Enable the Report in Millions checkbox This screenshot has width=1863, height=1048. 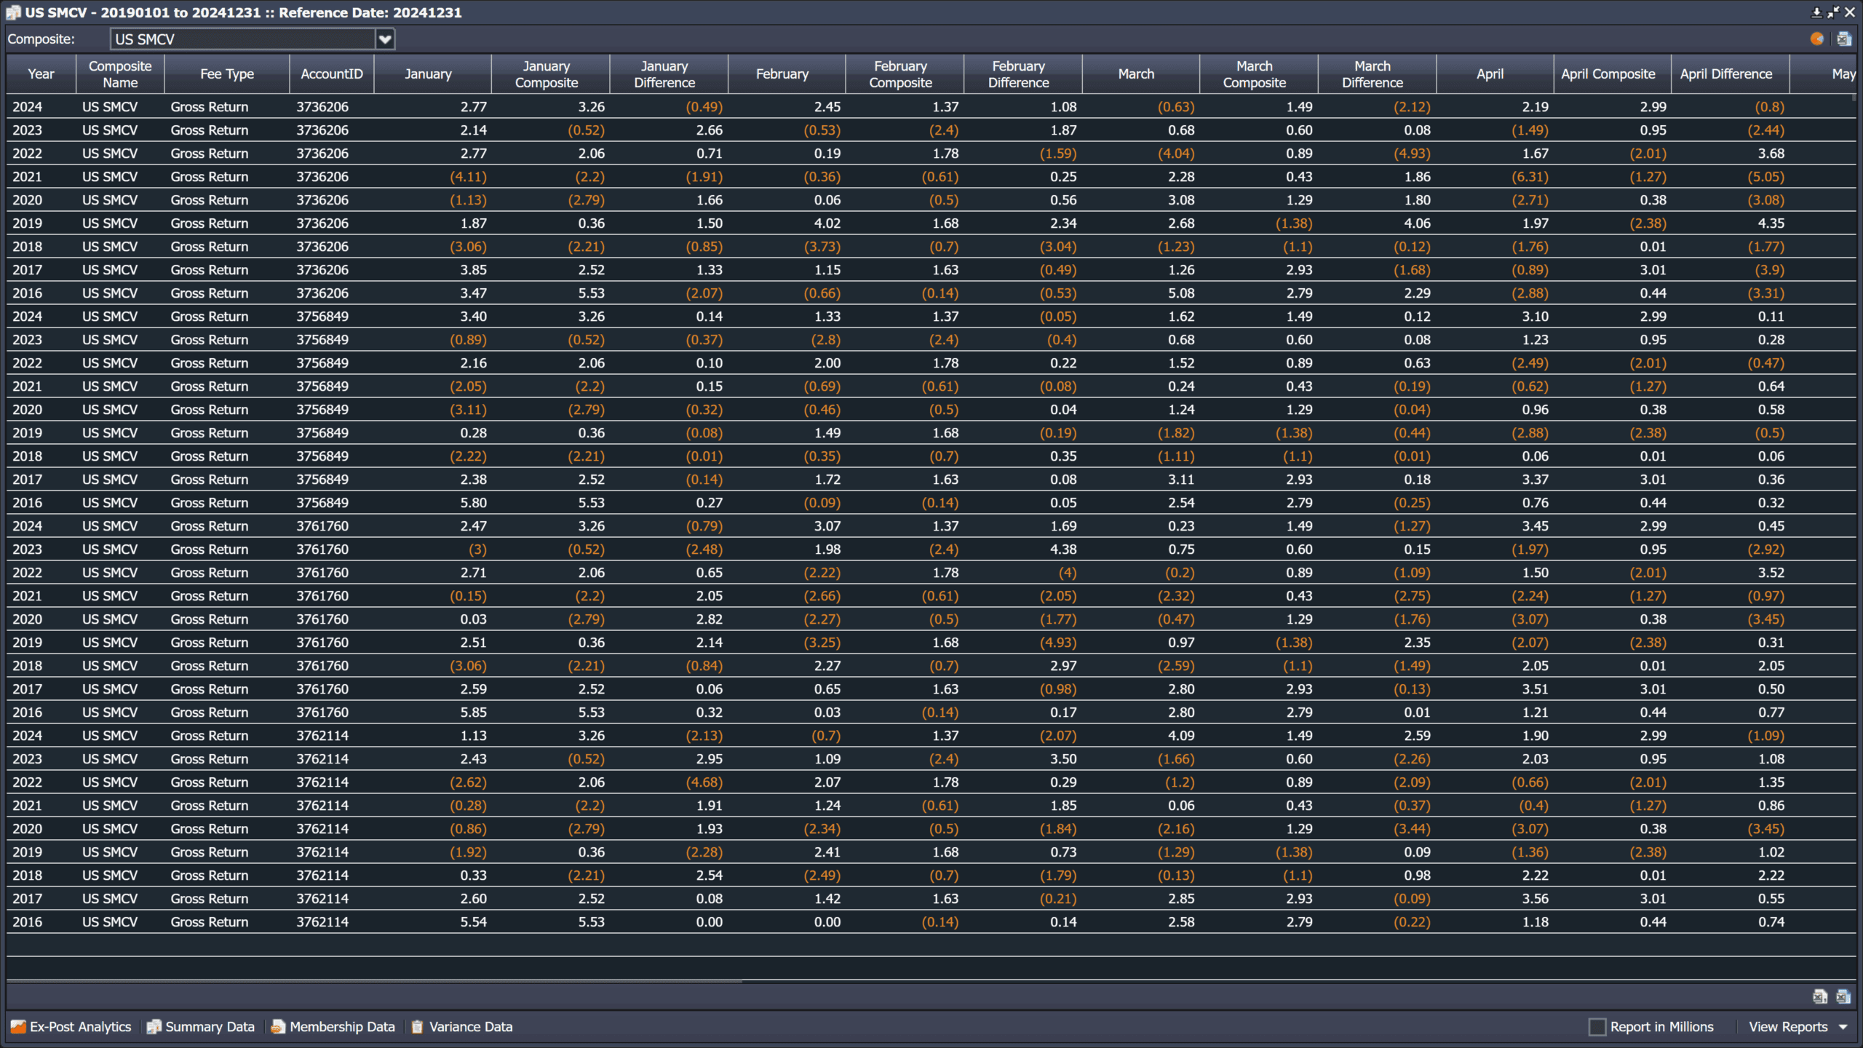1597,1027
